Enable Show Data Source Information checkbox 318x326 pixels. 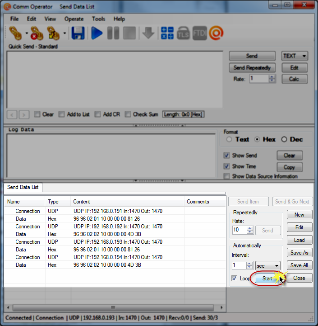point(226,176)
